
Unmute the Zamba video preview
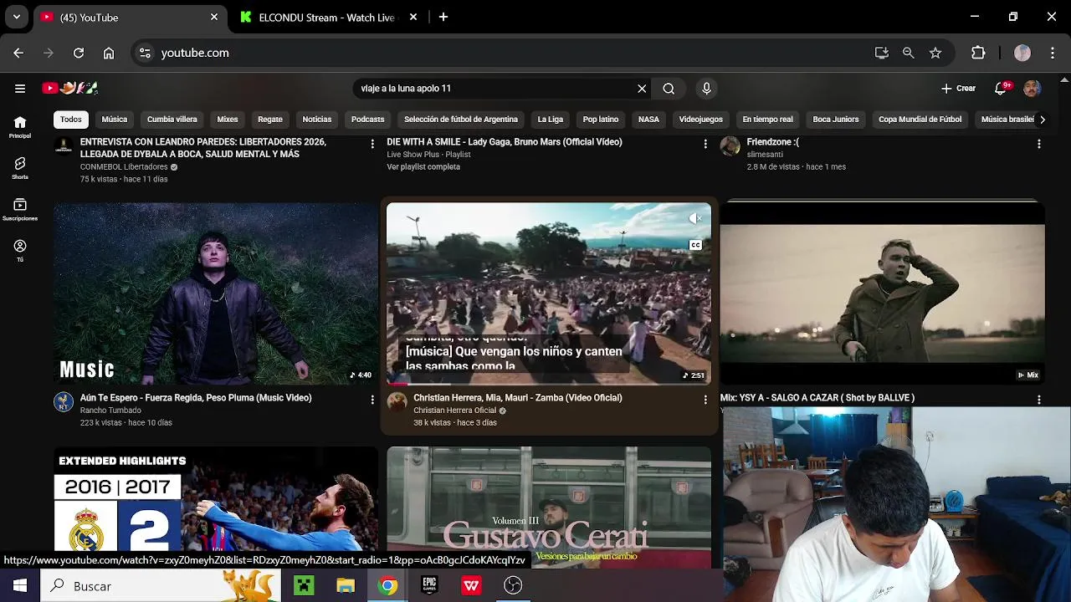(695, 219)
